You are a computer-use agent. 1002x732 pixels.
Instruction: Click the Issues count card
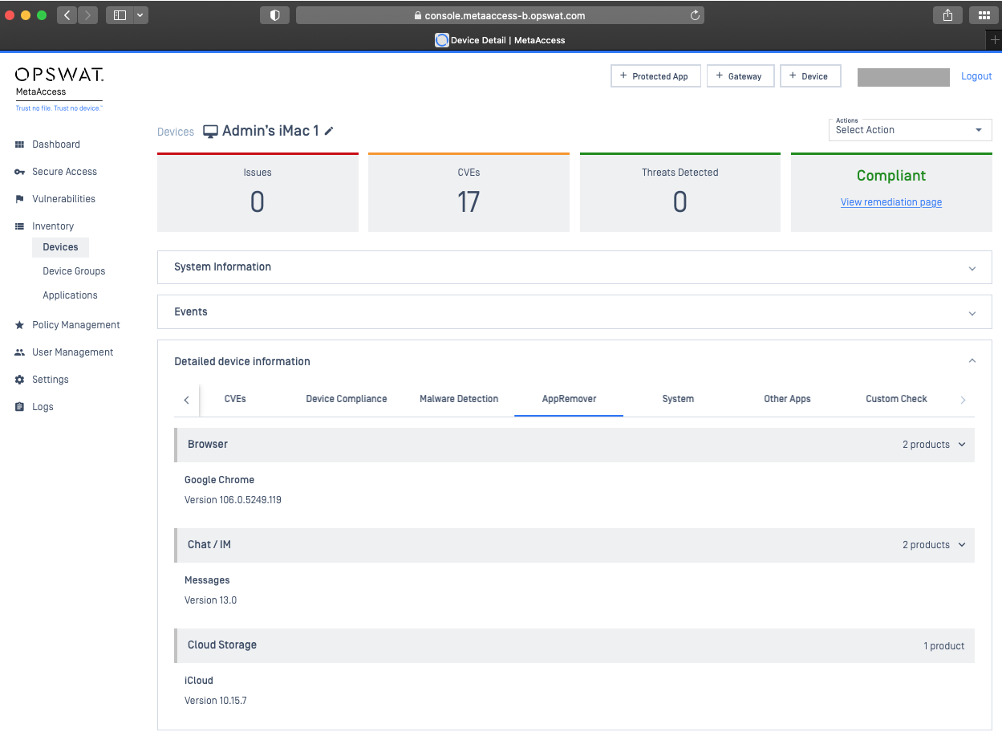point(258,193)
